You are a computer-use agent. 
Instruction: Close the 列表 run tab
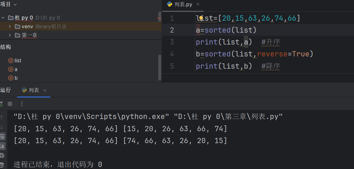click(45, 90)
